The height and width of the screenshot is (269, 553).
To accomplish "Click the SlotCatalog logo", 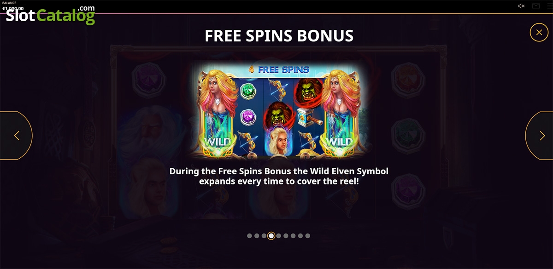I will [x=50, y=15].
